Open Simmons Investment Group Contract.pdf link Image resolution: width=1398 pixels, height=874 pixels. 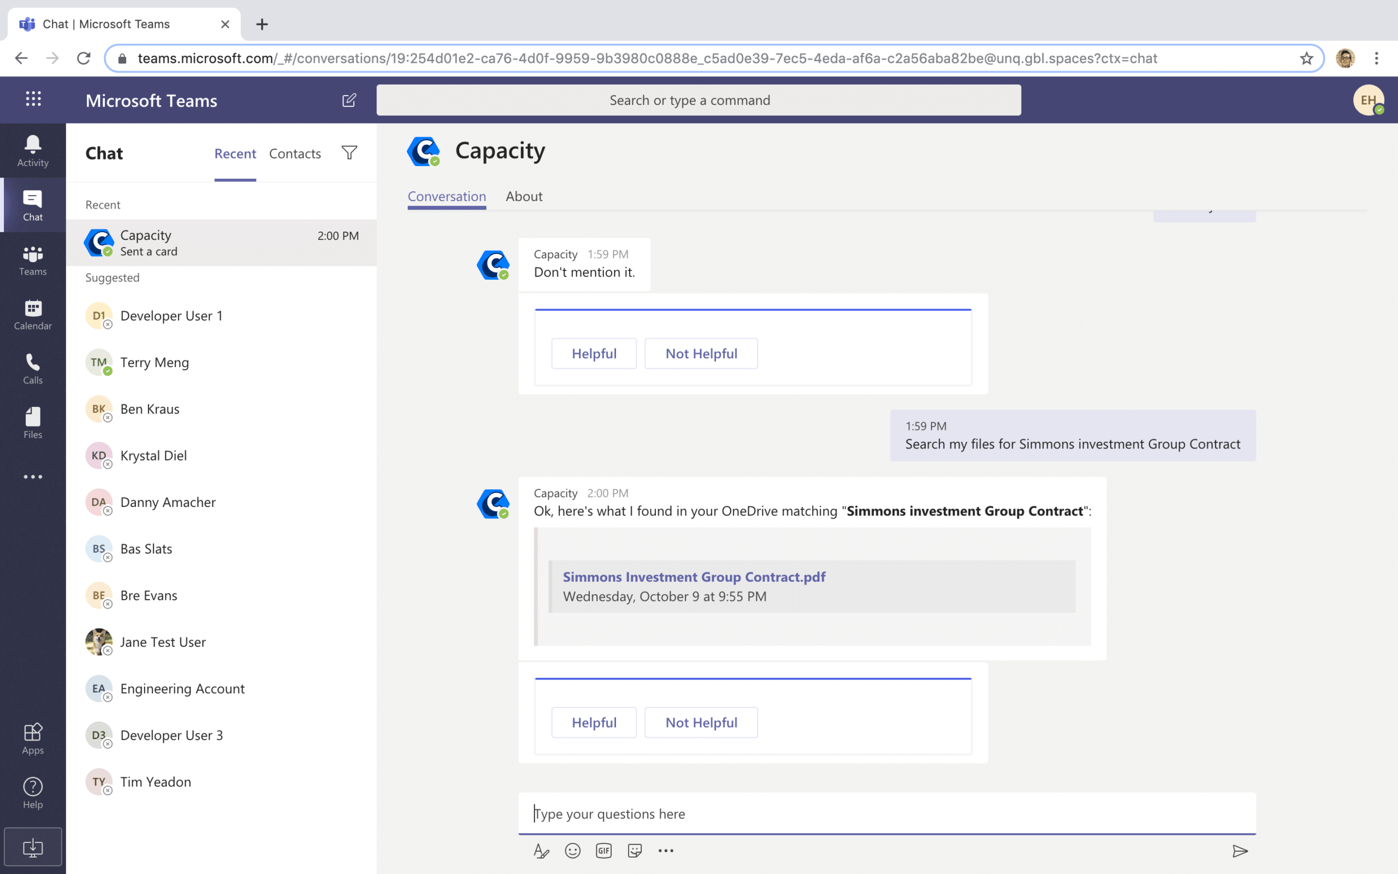coord(694,577)
